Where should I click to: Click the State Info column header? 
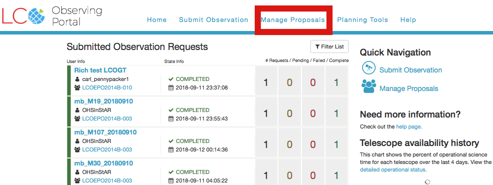[x=174, y=61]
